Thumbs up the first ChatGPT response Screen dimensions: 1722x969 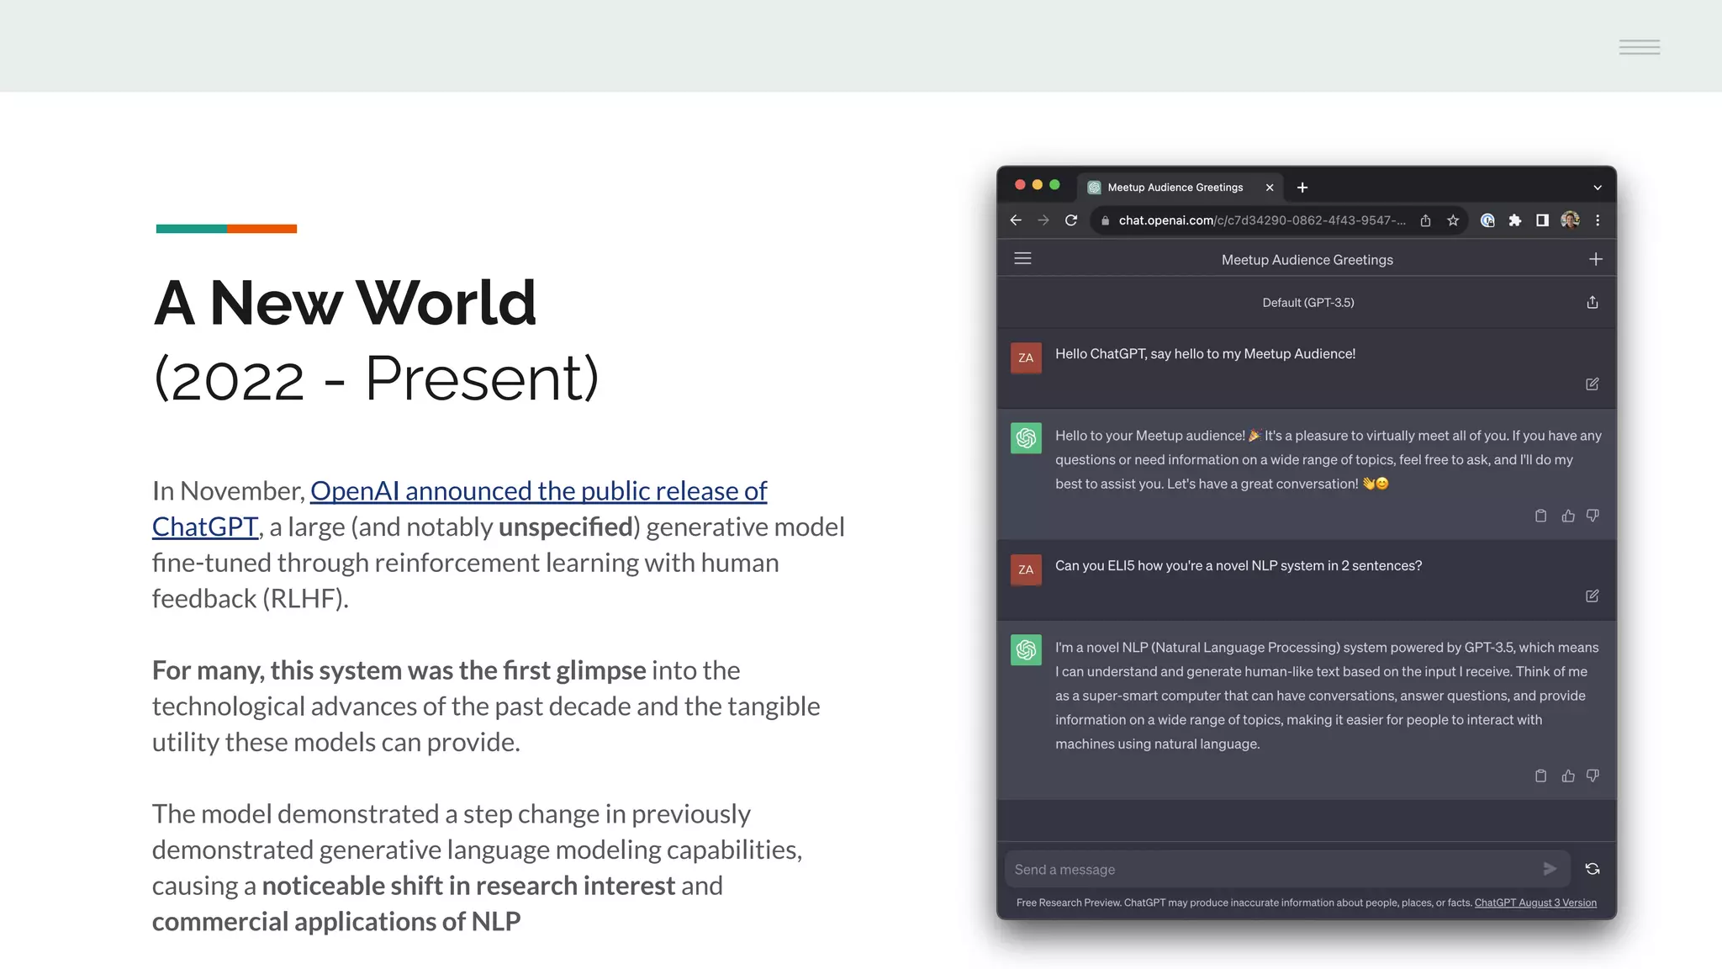point(1567,516)
